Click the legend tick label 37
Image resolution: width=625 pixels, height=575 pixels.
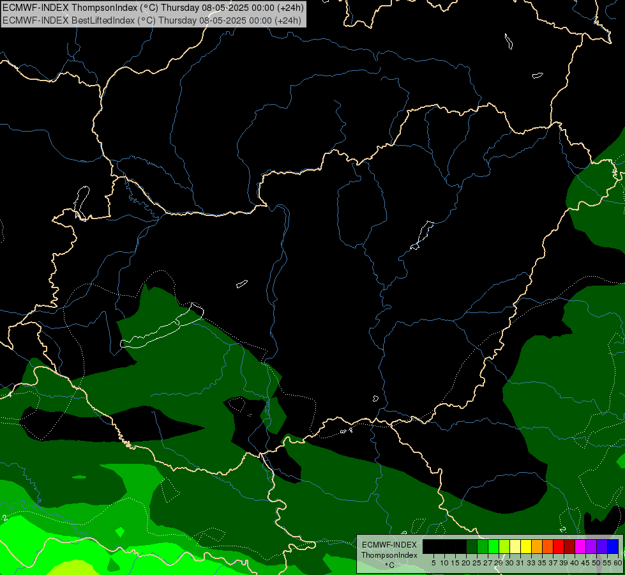pyautogui.click(x=553, y=563)
